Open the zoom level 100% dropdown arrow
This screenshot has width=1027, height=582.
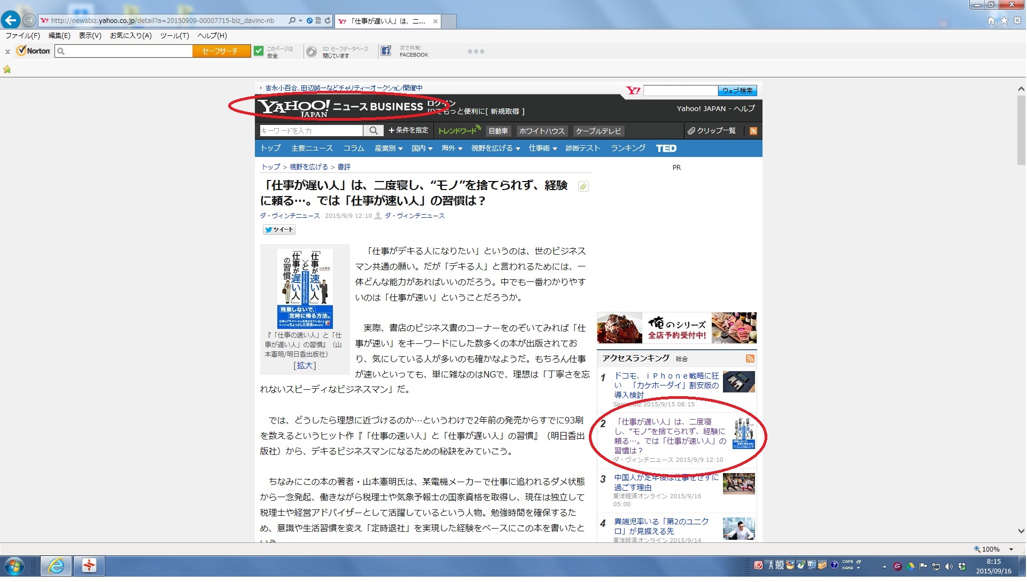(x=1011, y=549)
